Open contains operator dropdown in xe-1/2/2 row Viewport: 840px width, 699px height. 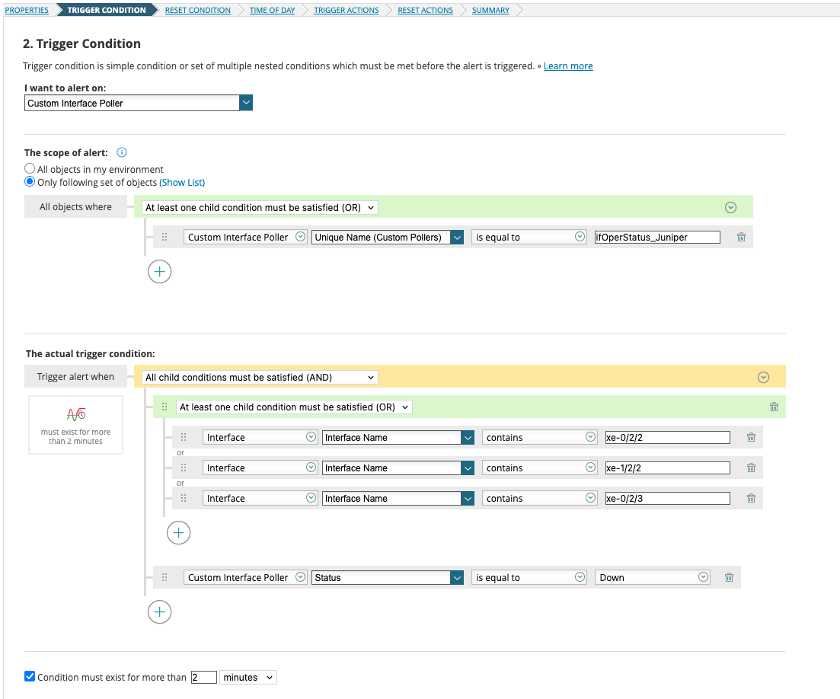[539, 468]
